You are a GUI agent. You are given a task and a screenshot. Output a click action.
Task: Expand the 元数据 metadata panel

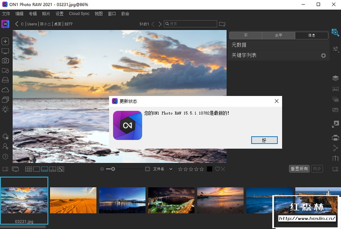tap(279, 45)
